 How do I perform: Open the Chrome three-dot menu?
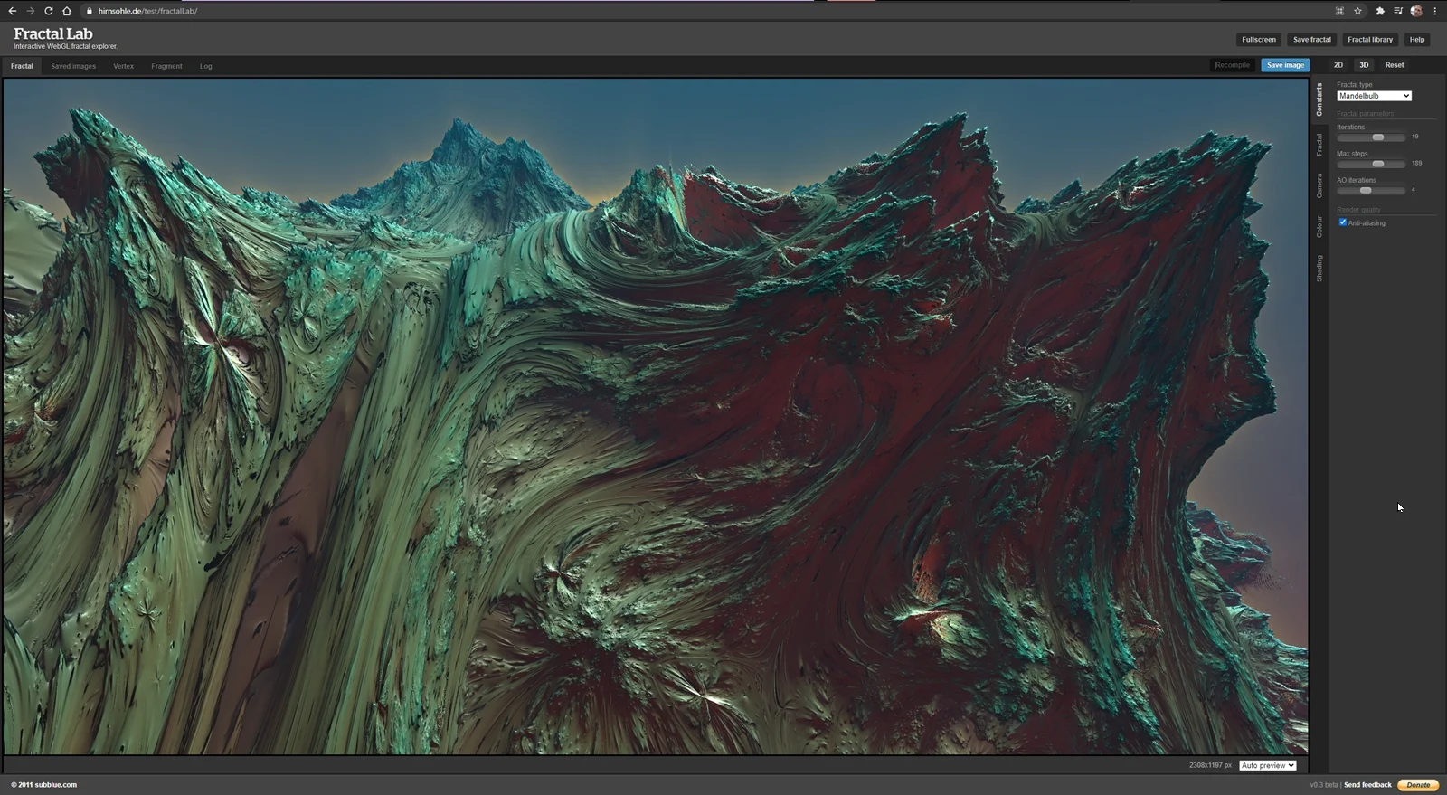(1434, 11)
